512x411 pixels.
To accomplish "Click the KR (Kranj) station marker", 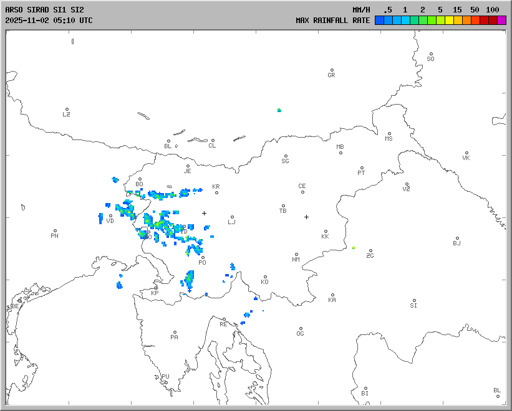I will [x=216, y=192].
